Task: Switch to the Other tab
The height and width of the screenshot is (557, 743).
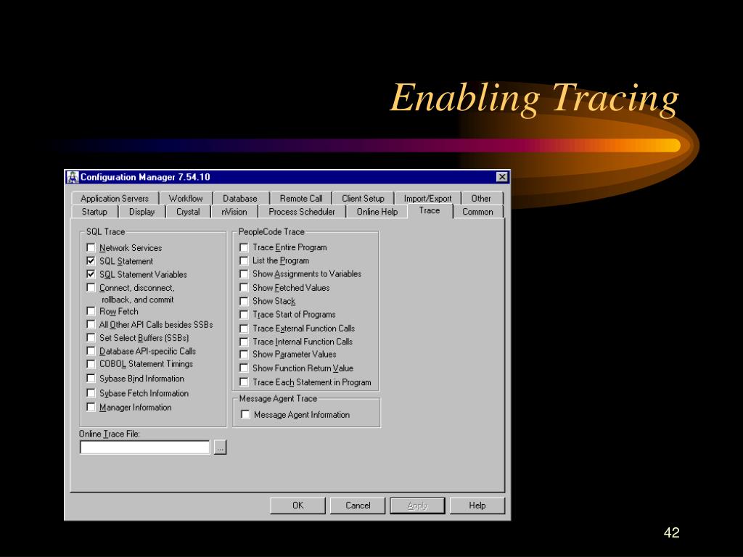Action: tap(481, 199)
